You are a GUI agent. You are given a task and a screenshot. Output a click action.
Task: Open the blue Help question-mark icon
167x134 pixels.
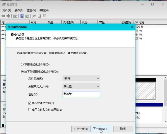[x=22, y=16]
